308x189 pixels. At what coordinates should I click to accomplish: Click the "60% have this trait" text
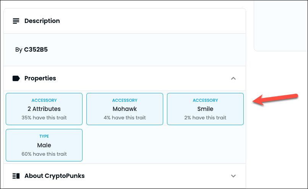pyautogui.click(x=44, y=154)
